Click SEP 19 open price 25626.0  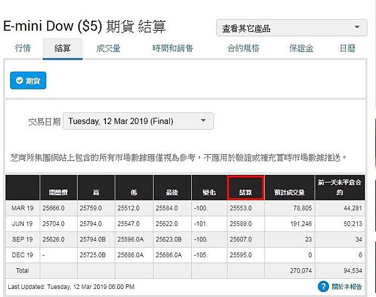coord(53,239)
